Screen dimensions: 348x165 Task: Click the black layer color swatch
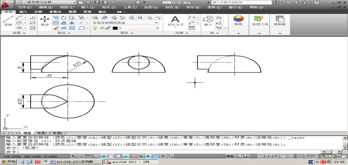(116, 28)
